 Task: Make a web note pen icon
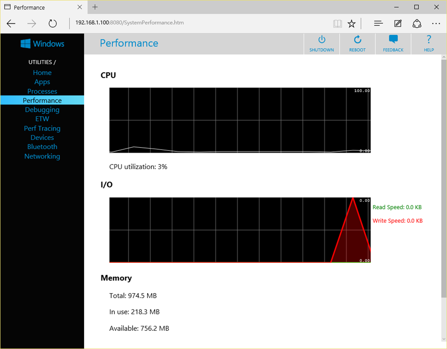pyautogui.click(x=398, y=23)
